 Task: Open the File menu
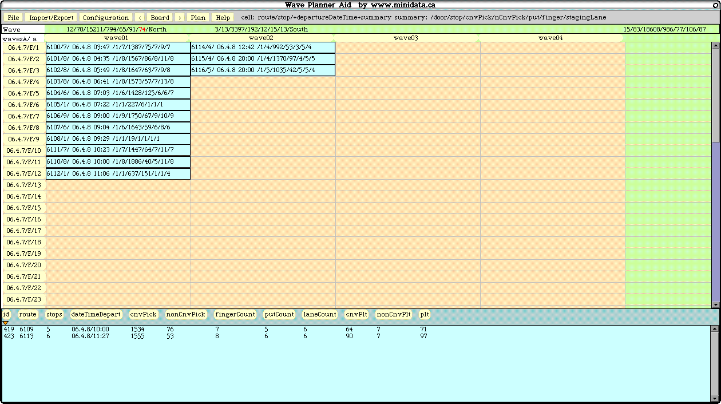[x=13, y=18]
